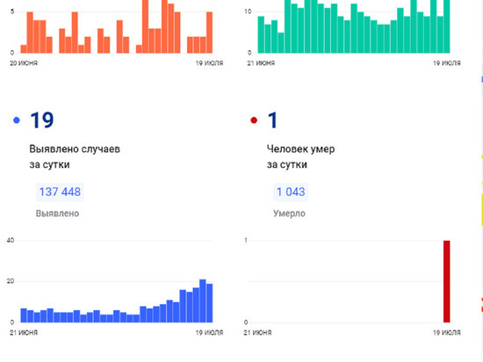Click the 'Выявлено' caption under 137 448

coord(57,214)
